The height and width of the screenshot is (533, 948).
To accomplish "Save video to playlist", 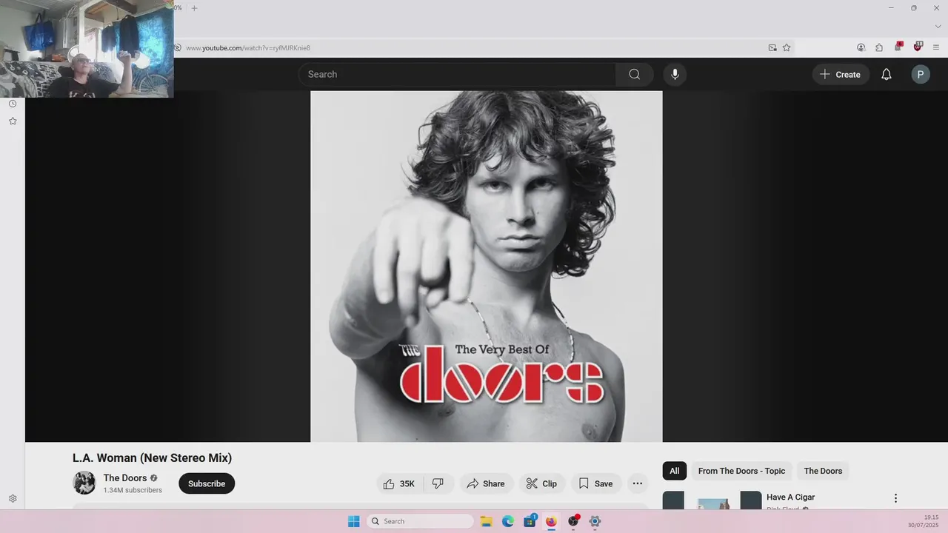I will pyautogui.click(x=596, y=483).
